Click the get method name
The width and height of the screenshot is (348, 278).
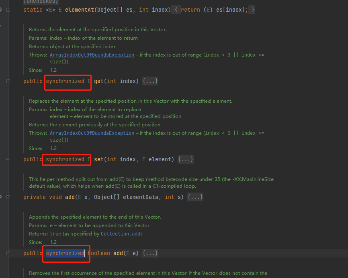[99, 81]
